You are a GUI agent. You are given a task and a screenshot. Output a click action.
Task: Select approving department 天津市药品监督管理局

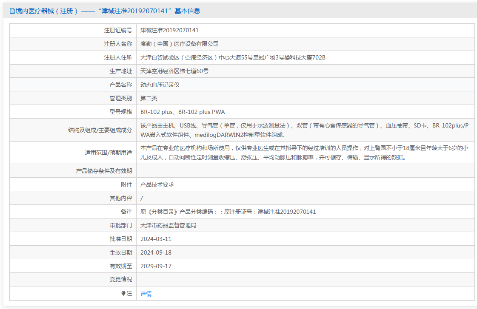tap(168, 225)
